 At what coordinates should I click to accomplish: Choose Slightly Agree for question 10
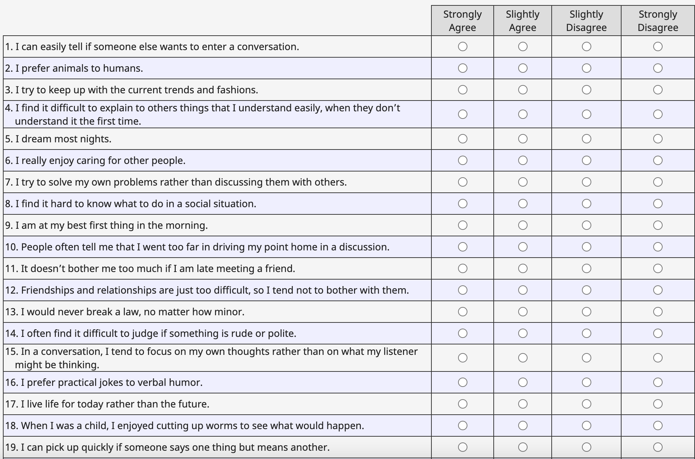click(x=523, y=247)
